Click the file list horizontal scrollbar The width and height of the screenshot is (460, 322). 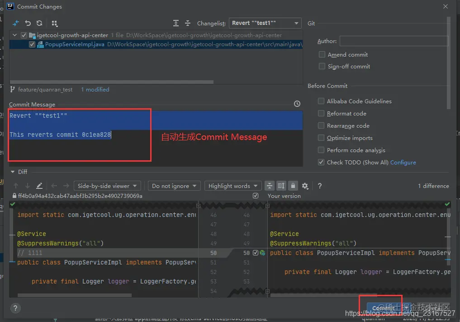(111, 82)
